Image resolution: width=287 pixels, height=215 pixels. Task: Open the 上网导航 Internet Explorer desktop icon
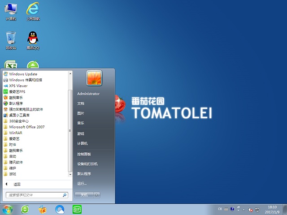click(x=32, y=10)
